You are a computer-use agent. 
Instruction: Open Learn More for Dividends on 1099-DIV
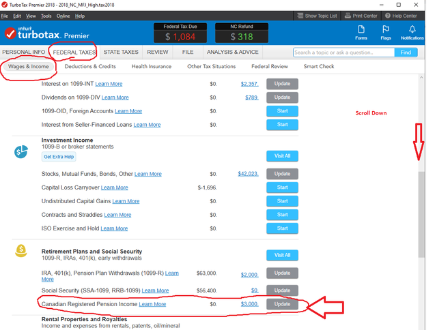(x=115, y=97)
